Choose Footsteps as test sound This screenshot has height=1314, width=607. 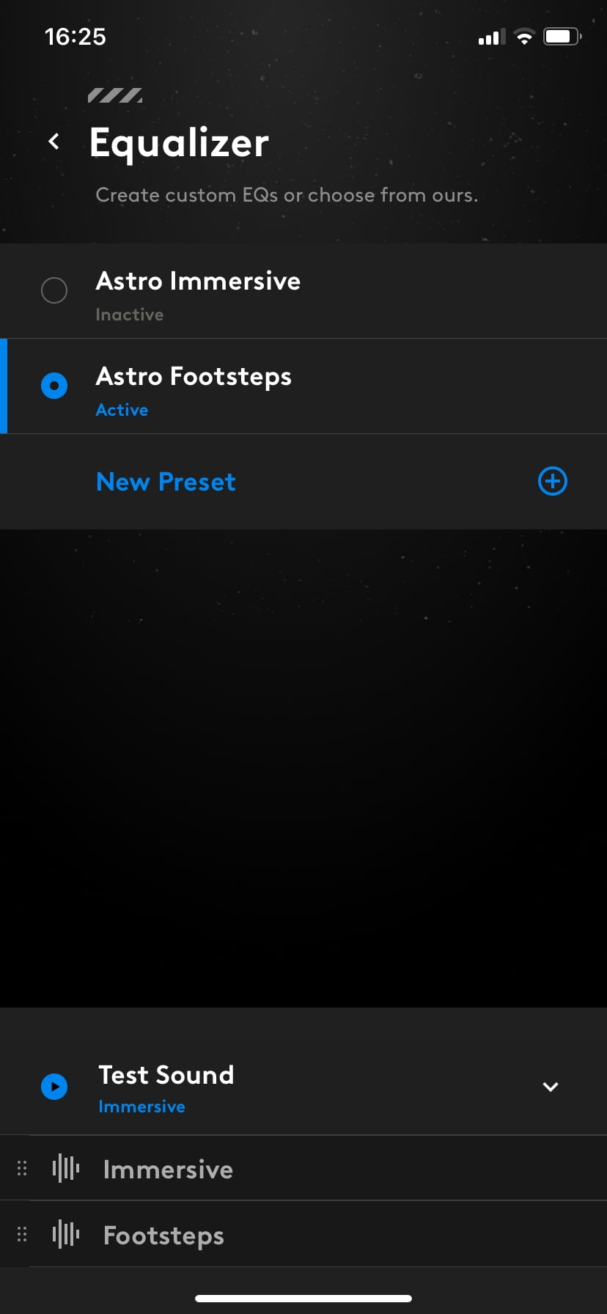[303, 1234]
